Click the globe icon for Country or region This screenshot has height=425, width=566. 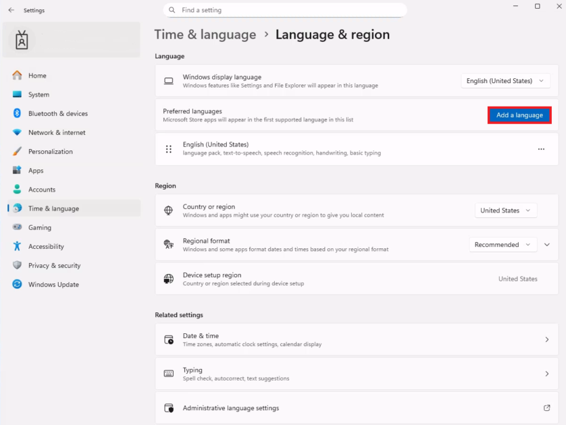coord(169,210)
